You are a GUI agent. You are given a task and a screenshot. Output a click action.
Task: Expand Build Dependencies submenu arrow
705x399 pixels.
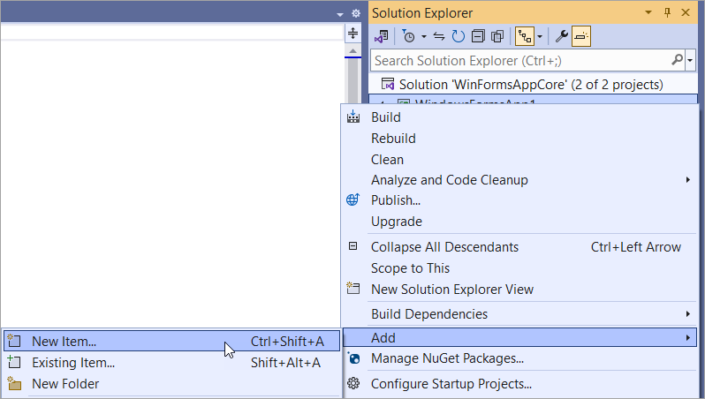tap(687, 314)
